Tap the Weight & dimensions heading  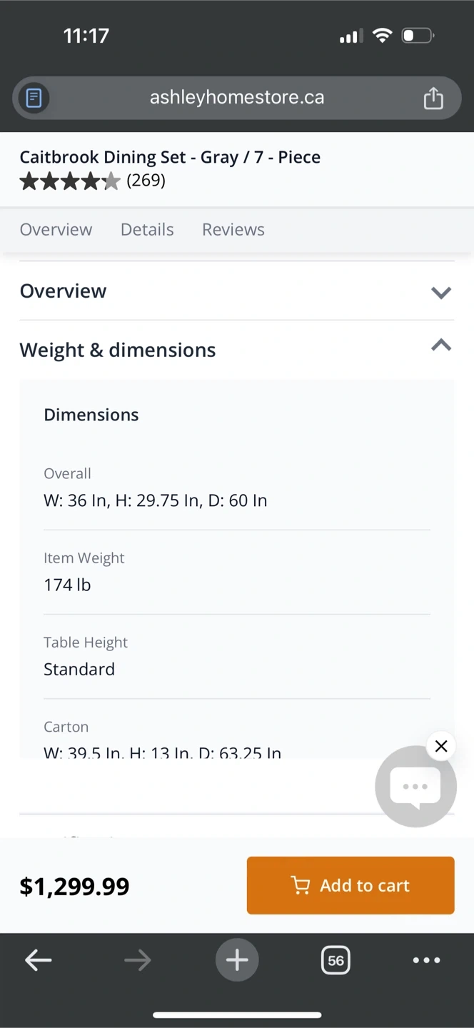click(118, 350)
